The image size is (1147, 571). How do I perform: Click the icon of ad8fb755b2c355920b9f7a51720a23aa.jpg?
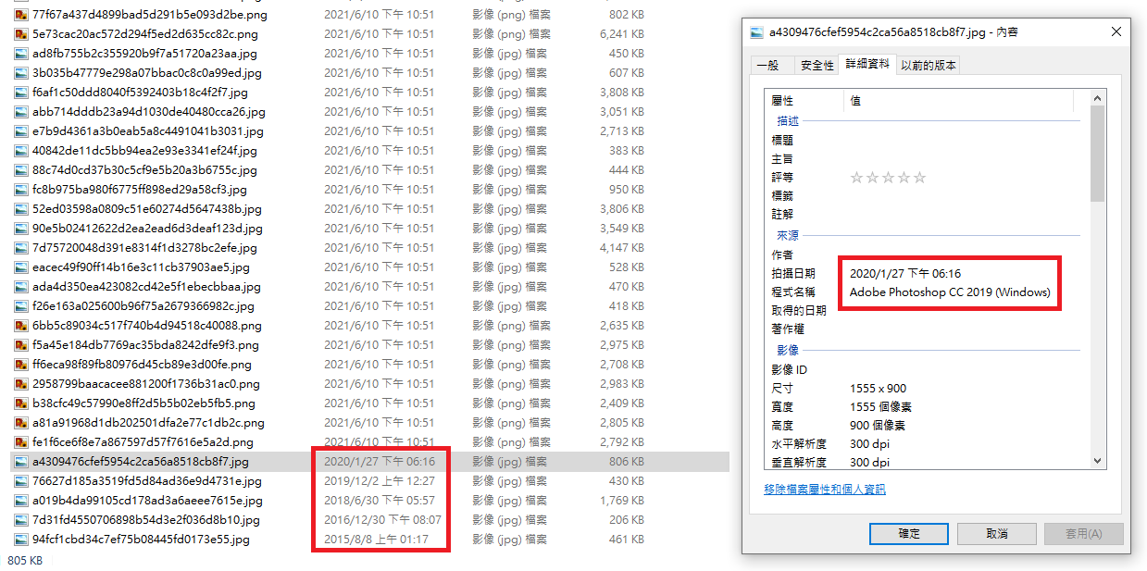(21, 54)
